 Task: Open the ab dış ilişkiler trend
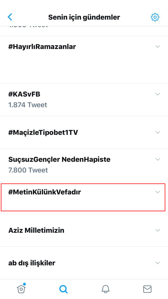coord(32,263)
